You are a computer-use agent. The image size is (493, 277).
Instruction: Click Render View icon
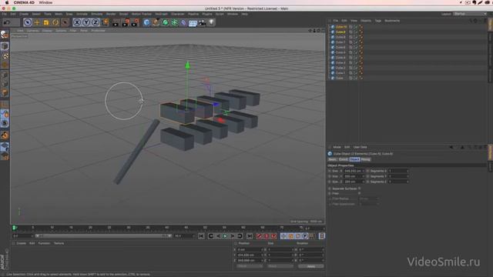point(116,22)
